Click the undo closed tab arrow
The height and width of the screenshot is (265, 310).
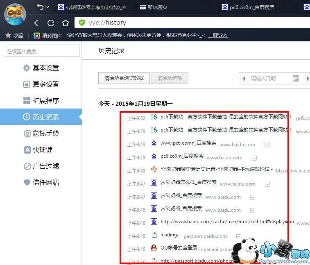click(x=40, y=7)
